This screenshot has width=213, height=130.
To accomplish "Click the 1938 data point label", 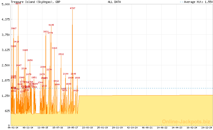I will [x=77, y=78].
